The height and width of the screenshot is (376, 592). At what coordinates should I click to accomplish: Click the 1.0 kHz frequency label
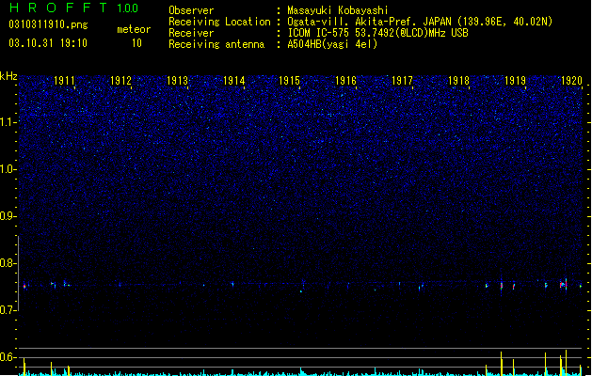click(8, 169)
